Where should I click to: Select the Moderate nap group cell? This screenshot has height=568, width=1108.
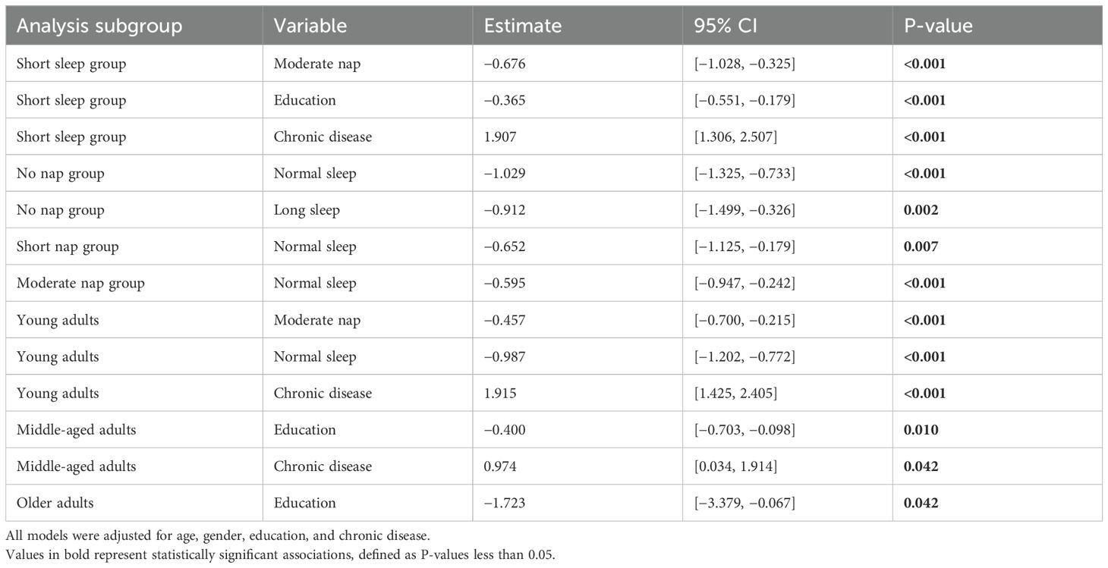click(x=80, y=283)
